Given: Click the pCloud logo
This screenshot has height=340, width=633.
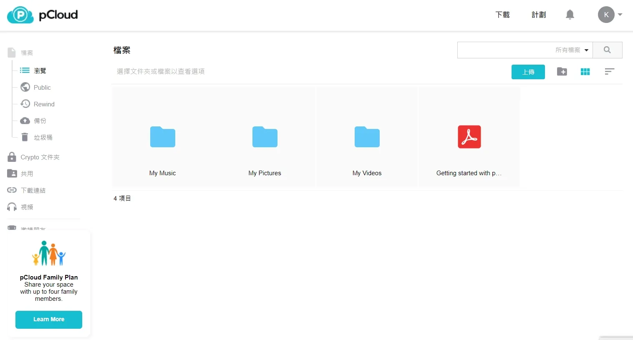Looking at the screenshot, I should click(43, 15).
